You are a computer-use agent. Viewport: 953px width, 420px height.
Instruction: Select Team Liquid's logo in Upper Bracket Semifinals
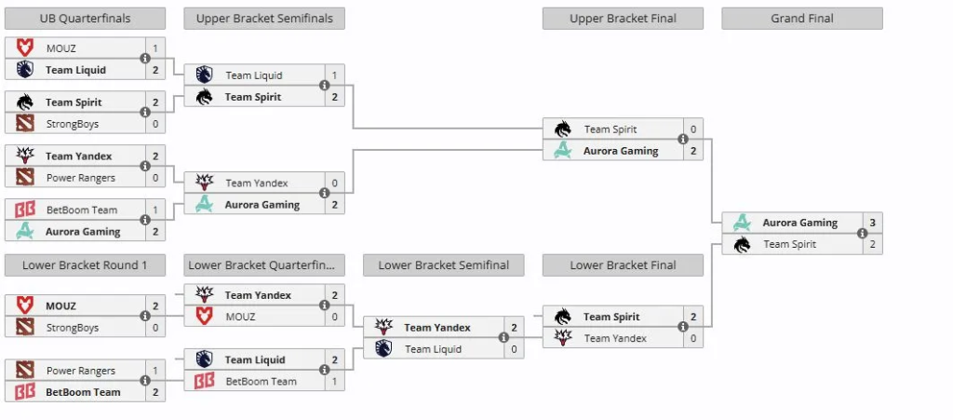pyautogui.click(x=205, y=75)
